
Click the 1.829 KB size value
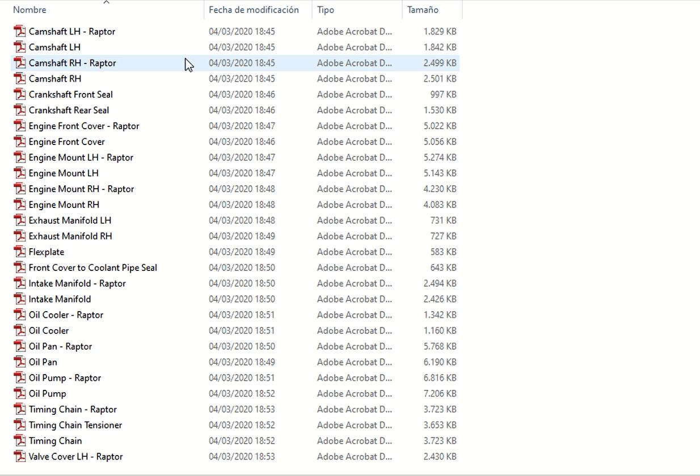(x=440, y=31)
